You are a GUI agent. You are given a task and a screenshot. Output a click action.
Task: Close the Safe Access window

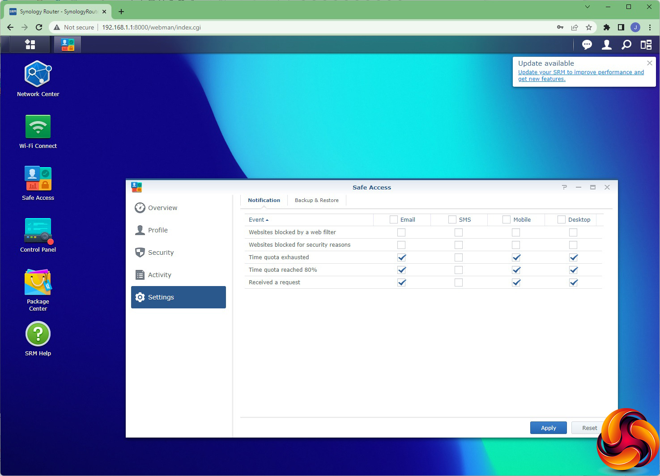607,187
